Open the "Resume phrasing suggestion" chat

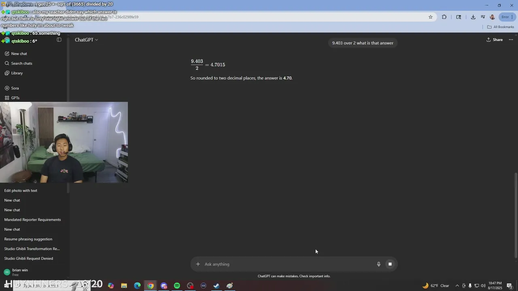tap(28, 239)
